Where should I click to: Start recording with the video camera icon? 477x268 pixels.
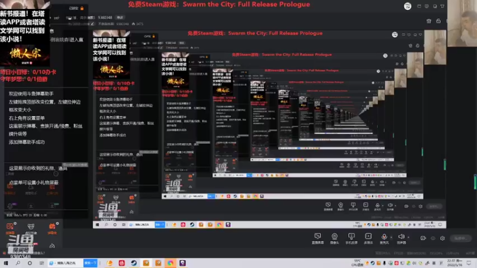[423, 238]
